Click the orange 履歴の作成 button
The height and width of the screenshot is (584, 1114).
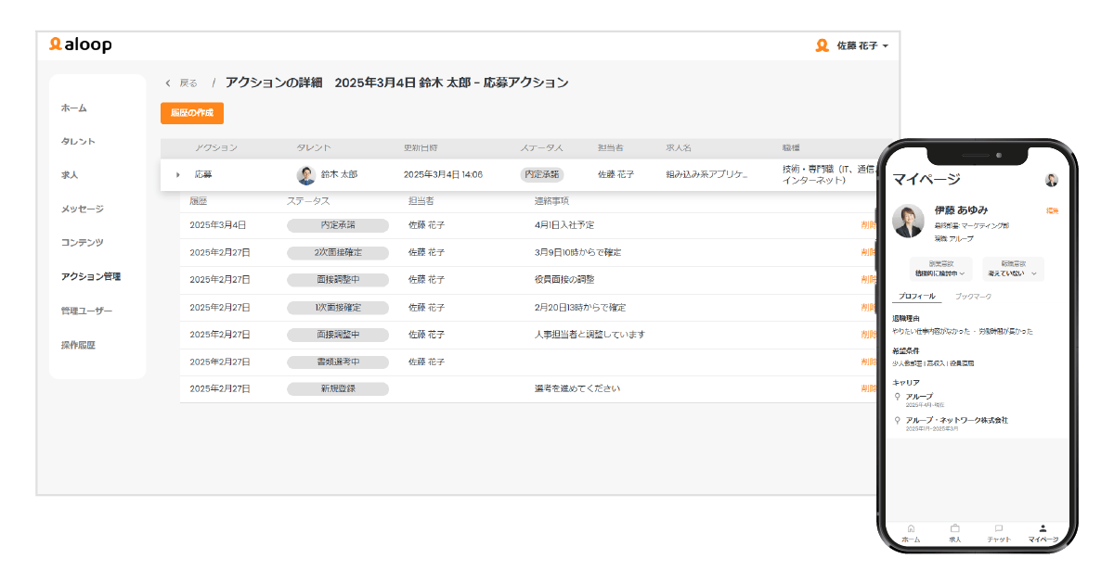click(192, 113)
